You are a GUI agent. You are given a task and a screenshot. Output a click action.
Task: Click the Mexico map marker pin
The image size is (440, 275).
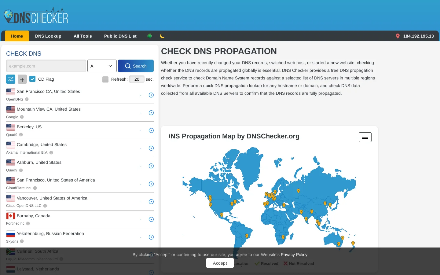click(x=222, y=215)
